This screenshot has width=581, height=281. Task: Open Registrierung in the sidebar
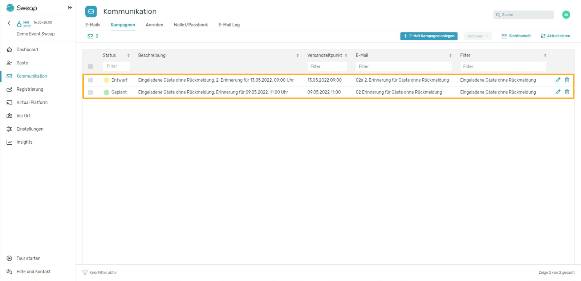point(30,89)
